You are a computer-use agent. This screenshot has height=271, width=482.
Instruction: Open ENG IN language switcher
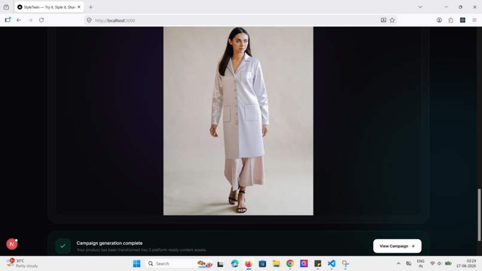(420, 264)
